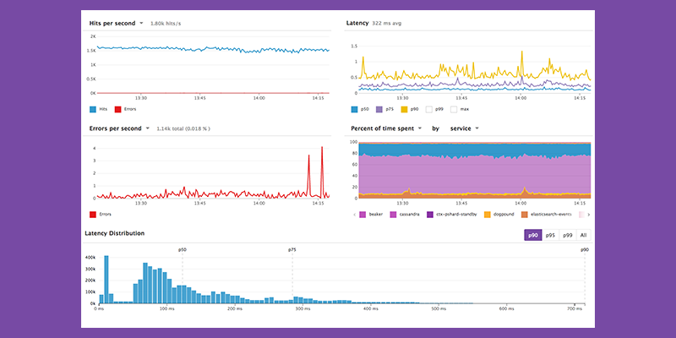Toggle the Hits legend swatch
Screen dimensions: 676x338
coord(93,110)
